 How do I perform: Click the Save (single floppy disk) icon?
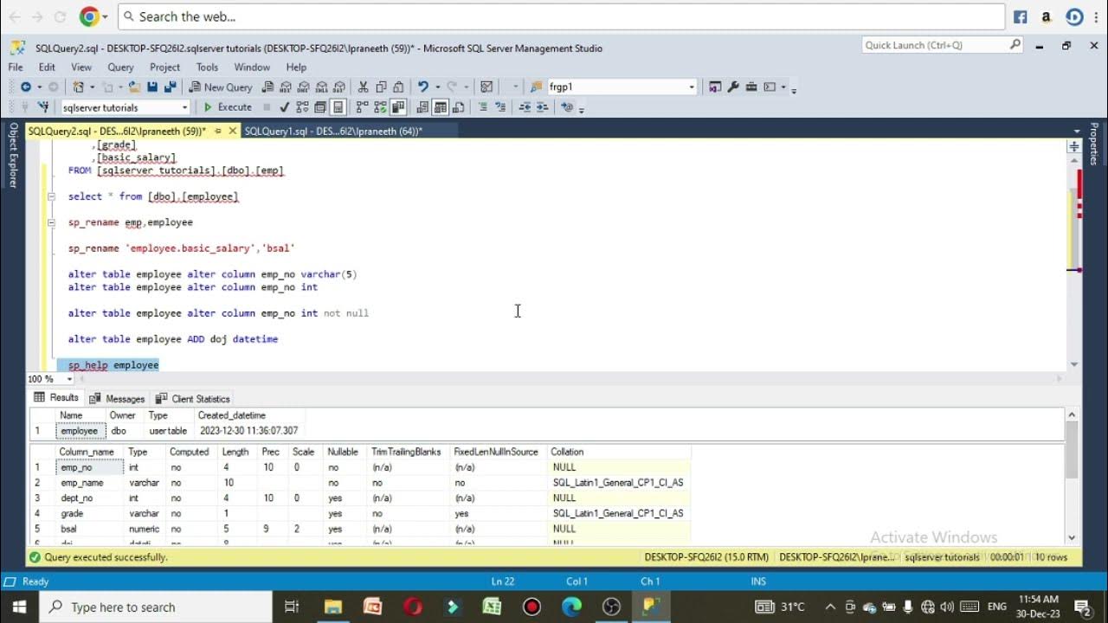coord(152,87)
